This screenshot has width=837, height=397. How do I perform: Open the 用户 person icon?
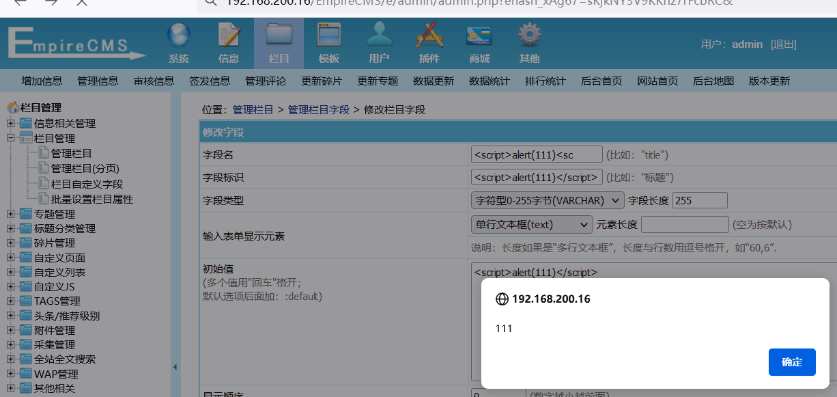point(379,35)
